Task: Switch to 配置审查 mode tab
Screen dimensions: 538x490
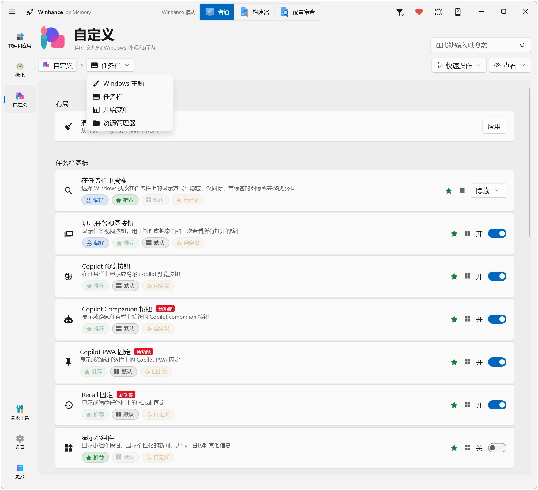Action: [297, 12]
